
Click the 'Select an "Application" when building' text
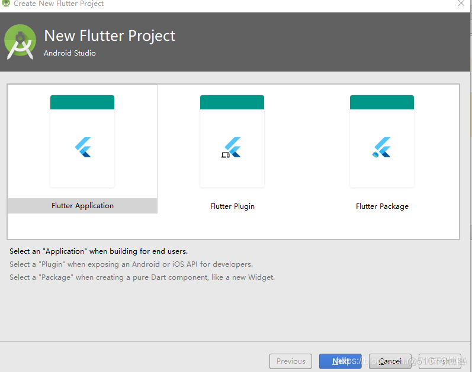coord(98,251)
